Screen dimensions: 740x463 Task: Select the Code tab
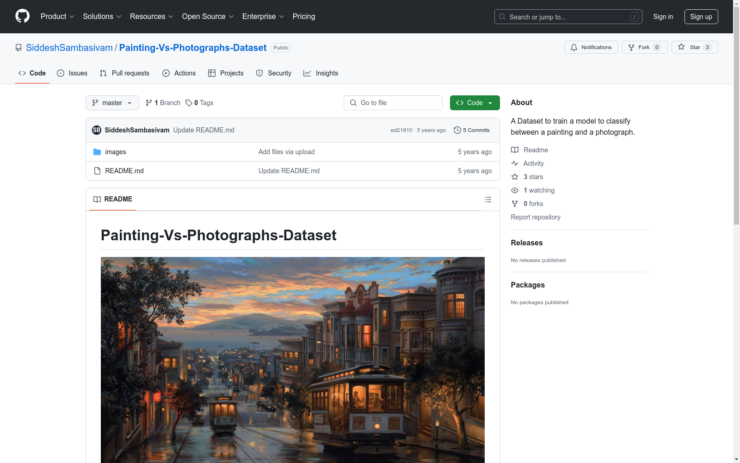(32, 73)
